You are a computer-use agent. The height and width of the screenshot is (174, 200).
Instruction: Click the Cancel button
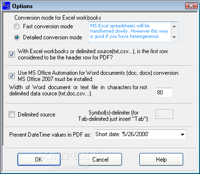point(100,159)
